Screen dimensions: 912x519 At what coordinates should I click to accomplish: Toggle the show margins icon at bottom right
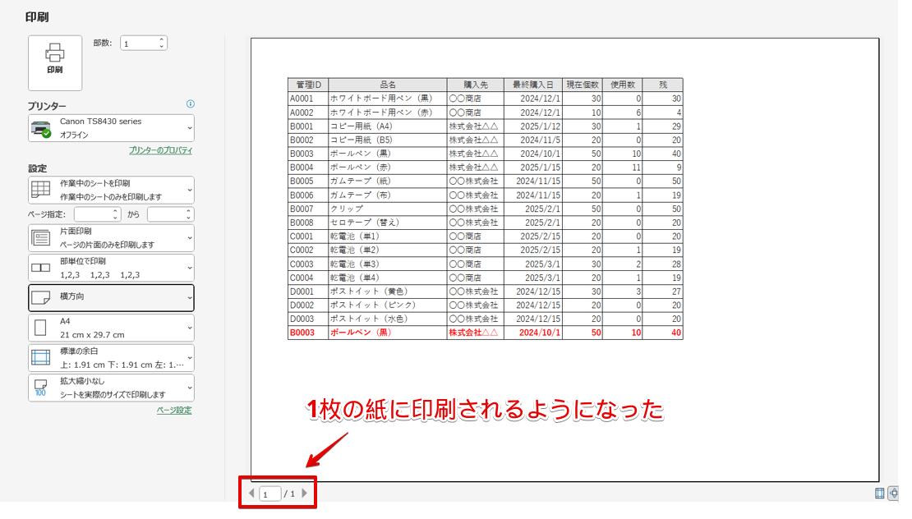877,493
